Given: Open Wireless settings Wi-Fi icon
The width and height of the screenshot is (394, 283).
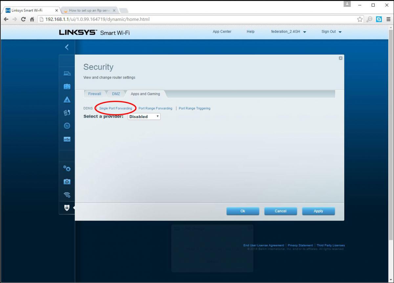Looking at the screenshot, I should (67, 195).
